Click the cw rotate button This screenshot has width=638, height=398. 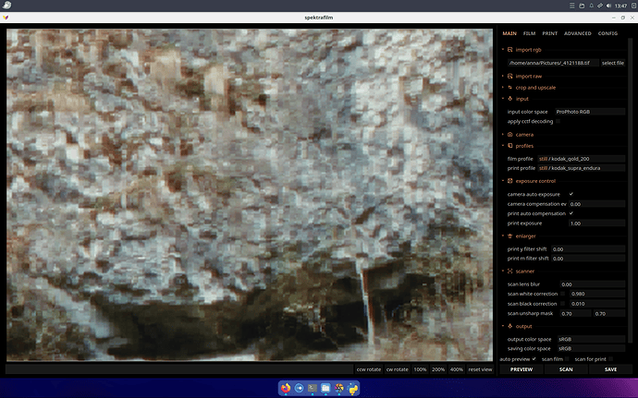(397, 369)
